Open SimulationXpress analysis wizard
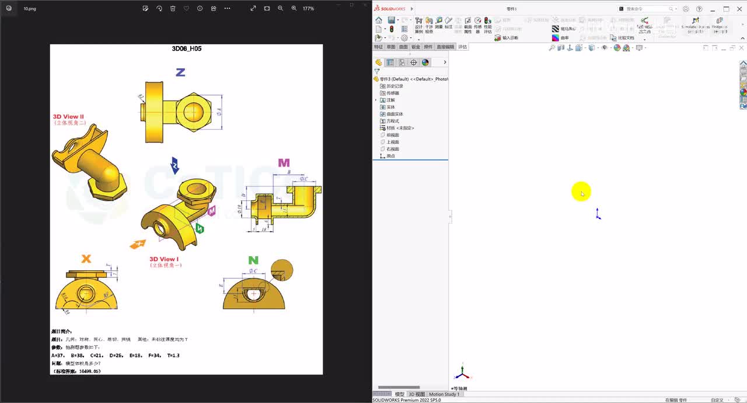Image resolution: width=747 pixels, height=403 pixels. point(696,24)
